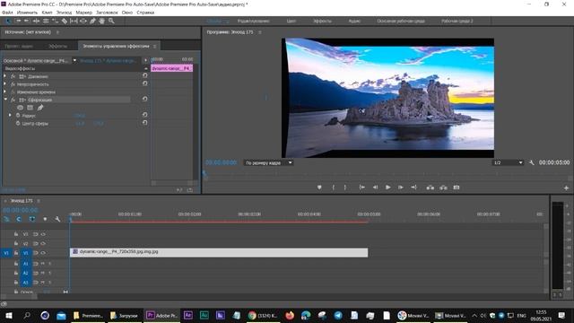This screenshot has height=323, width=574.
Task: Expand Изменение времени effect properties
Action: pos(4,92)
